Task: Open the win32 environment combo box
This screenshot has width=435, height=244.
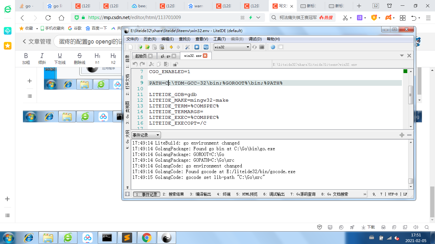Action: tap(232, 47)
